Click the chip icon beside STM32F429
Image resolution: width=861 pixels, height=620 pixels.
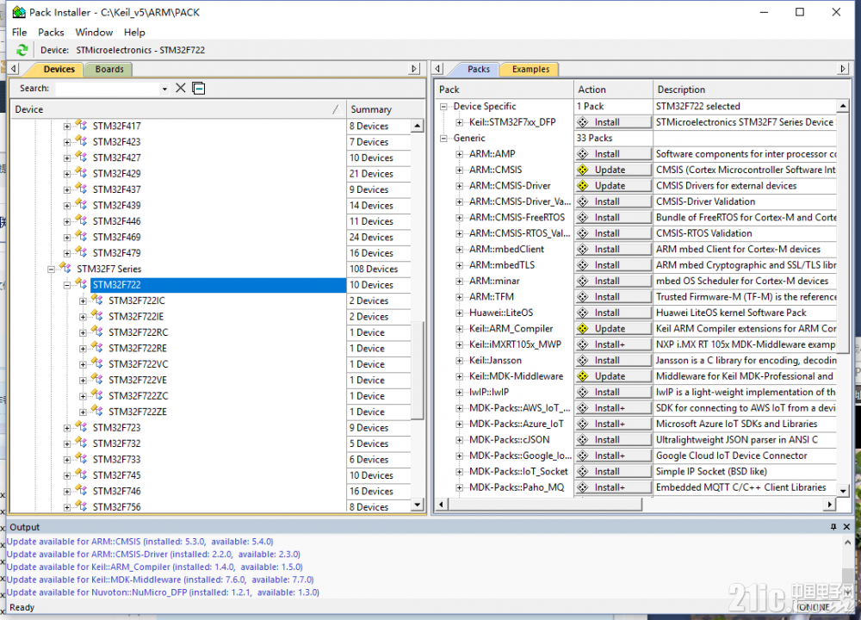tap(81, 172)
